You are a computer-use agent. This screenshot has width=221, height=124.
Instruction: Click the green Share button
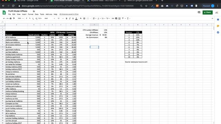208,12
